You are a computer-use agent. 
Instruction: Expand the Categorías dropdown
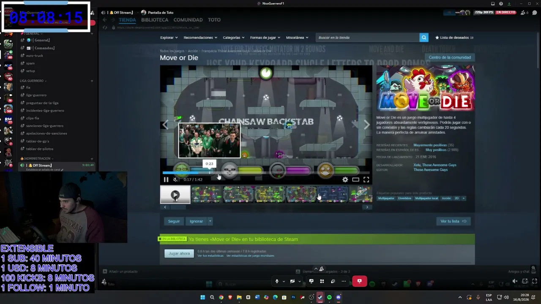tap(234, 38)
